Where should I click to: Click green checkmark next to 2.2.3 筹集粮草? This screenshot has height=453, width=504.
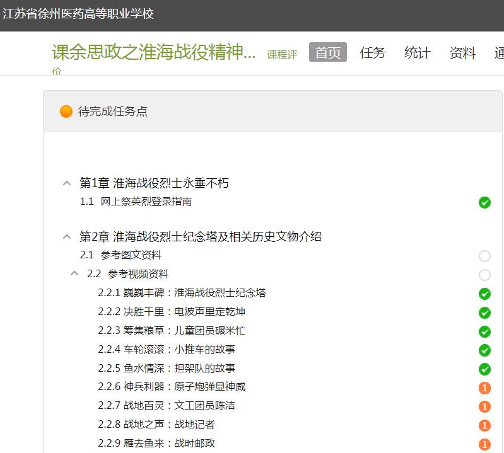coord(484,331)
